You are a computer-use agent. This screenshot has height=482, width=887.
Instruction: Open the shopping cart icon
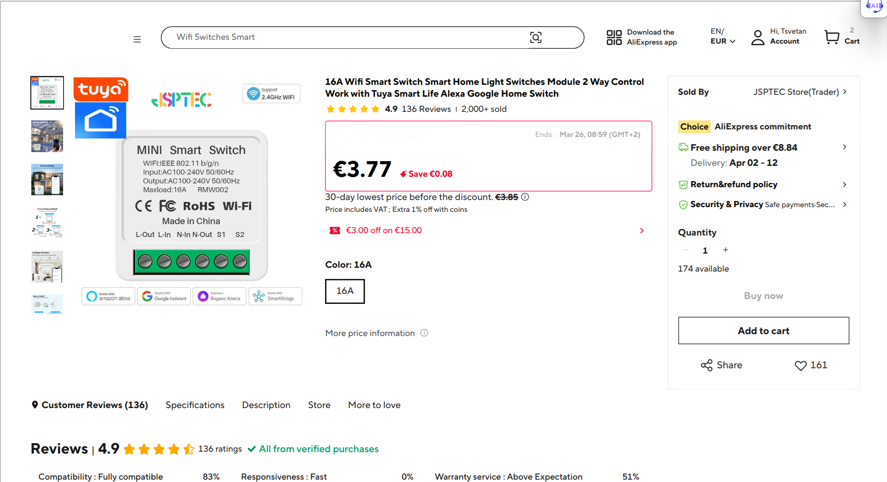pos(831,37)
